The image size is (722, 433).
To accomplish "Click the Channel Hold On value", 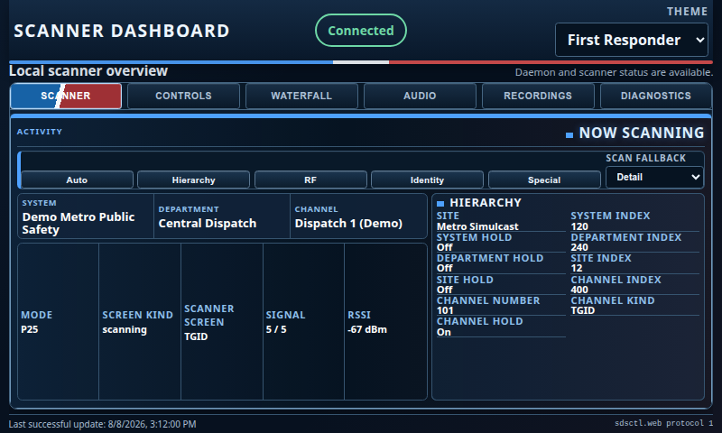I will pyautogui.click(x=444, y=332).
